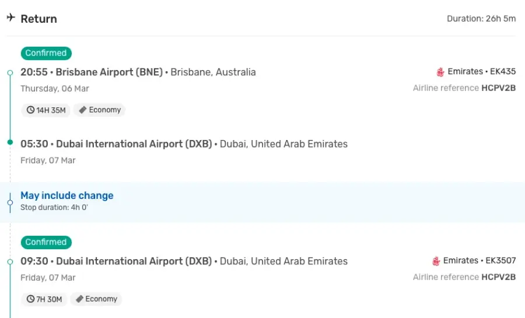Screen dimensions: 525x318
Task: Click the first HCPV2B airline reference
Action: [x=498, y=88]
